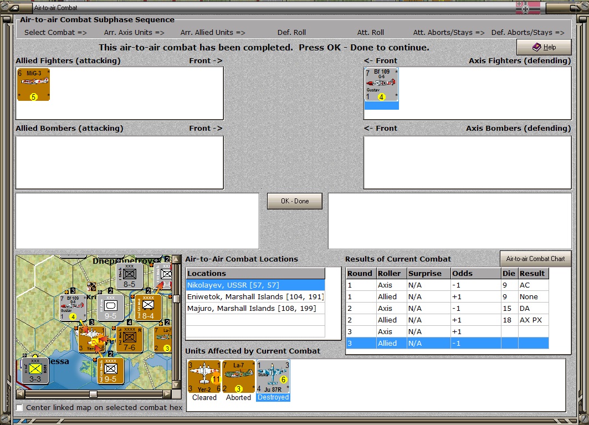The image size is (589, 425).
Task: Click the Bf 109 Gustav counter on the map
Action: [x=73, y=308]
